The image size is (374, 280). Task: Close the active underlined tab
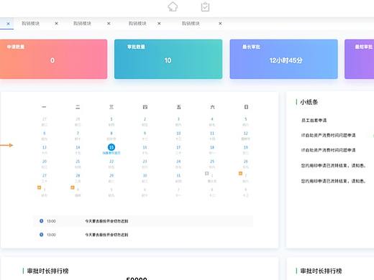[x=8, y=24]
